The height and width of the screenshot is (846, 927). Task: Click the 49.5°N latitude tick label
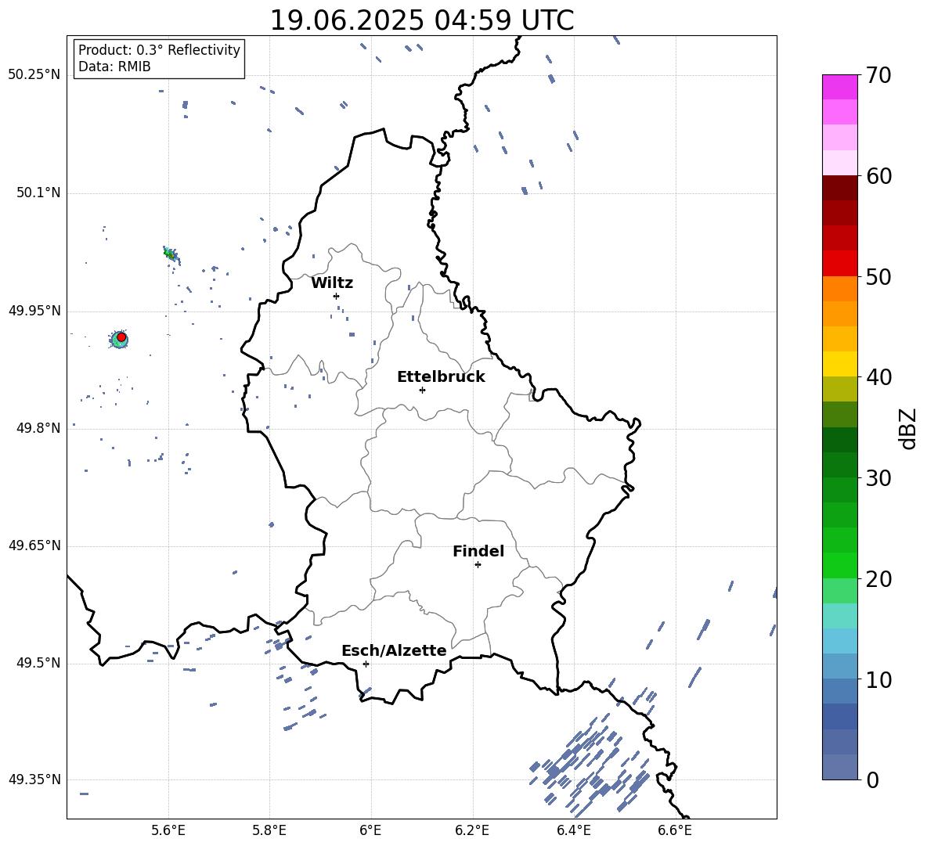click(x=38, y=664)
